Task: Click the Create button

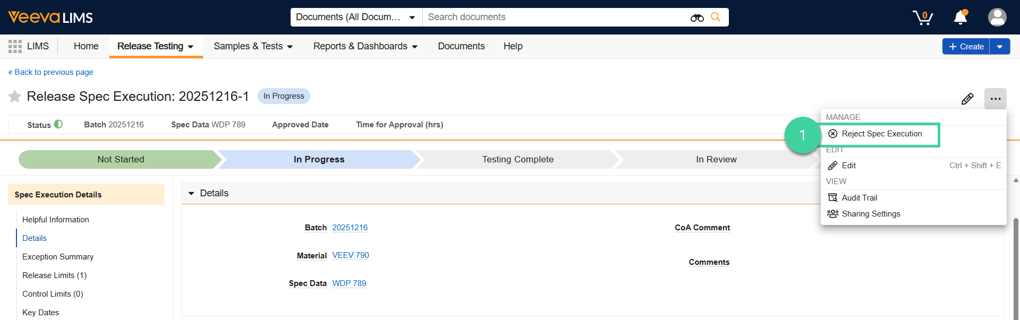Action: (x=966, y=47)
